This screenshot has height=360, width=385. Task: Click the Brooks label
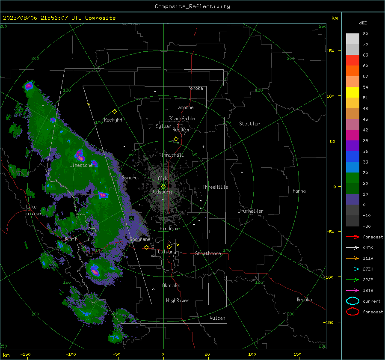pyautogui.click(x=304, y=300)
